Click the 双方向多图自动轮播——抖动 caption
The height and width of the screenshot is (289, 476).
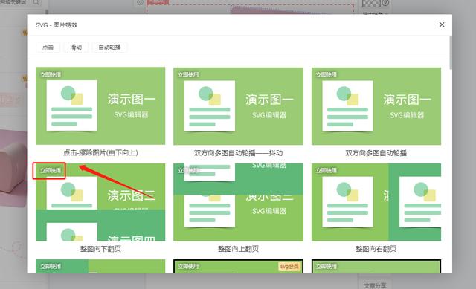pyautogui.click(x=238, y=153)
